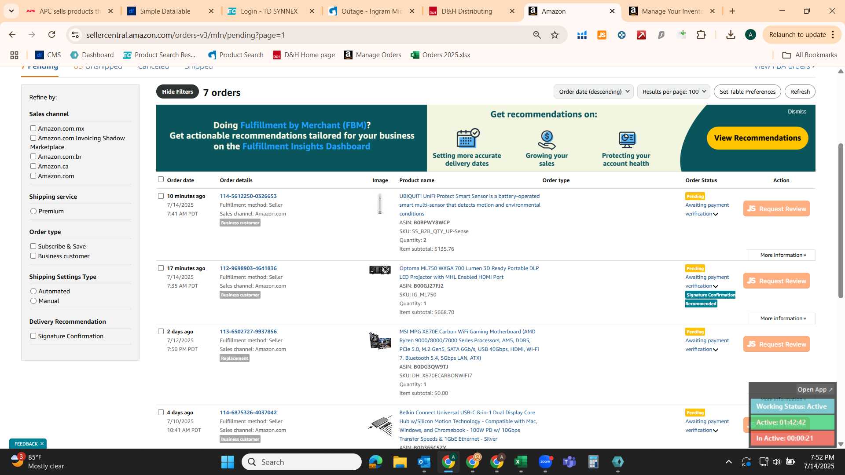The image size is (845, 475).
Task: Click the MSI motherboard product thumbnail
Action: [x=380, y=340]
